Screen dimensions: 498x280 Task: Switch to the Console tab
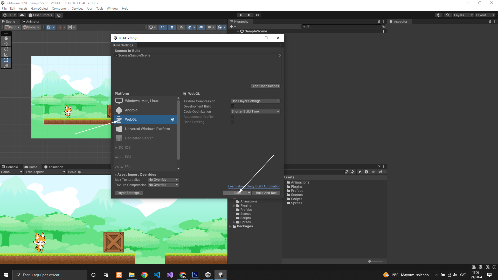(x=10, y=167)
